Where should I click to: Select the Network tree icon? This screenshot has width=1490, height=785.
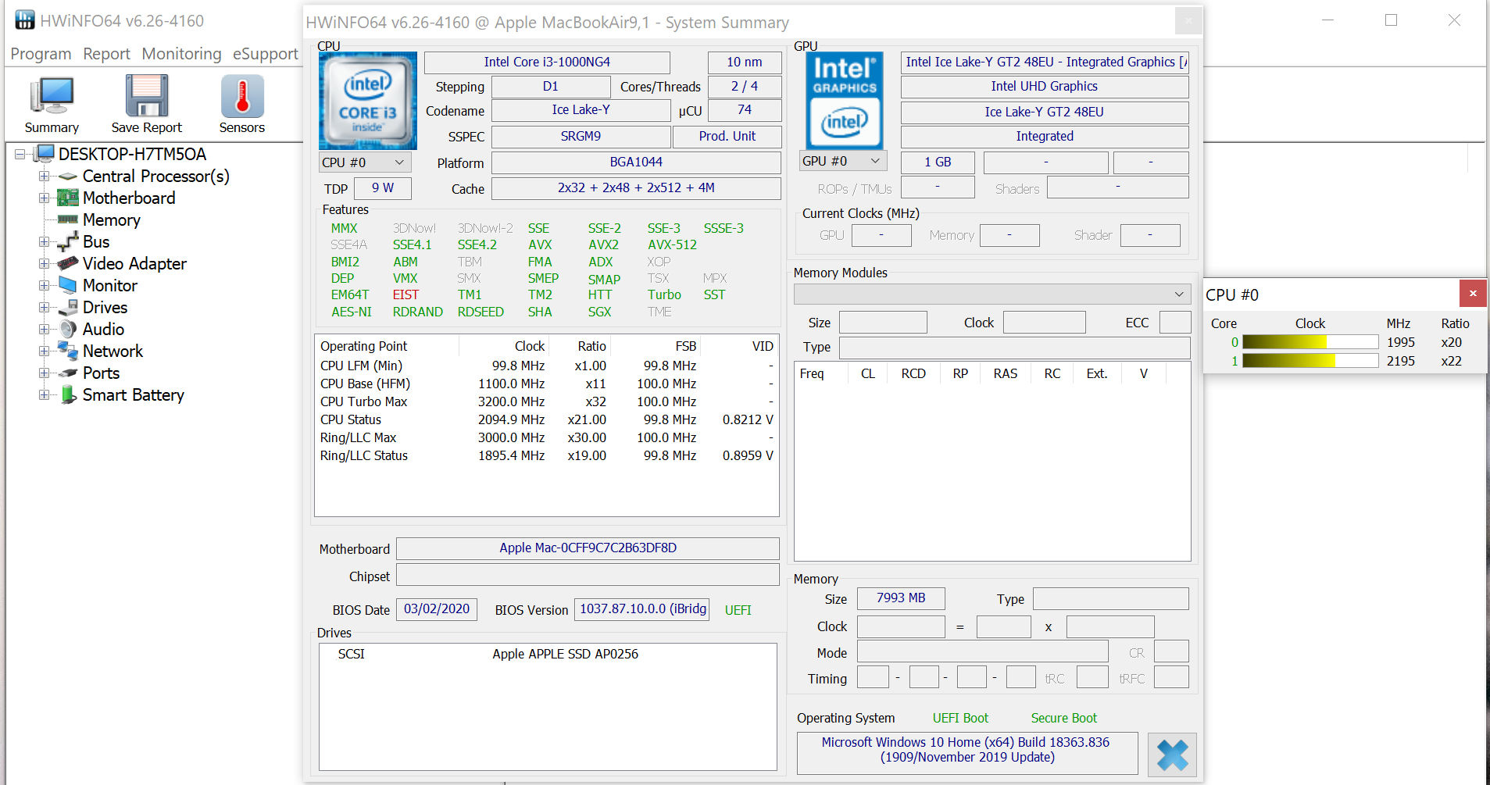point(68,351)
